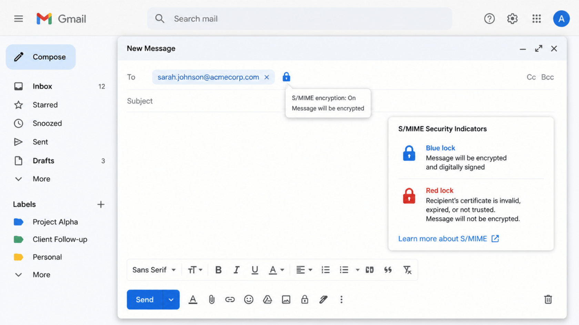Open the Sans Serif font dropdown
Image resolution: width=579 pixels, height=325 pixels.
click(154, 270)
